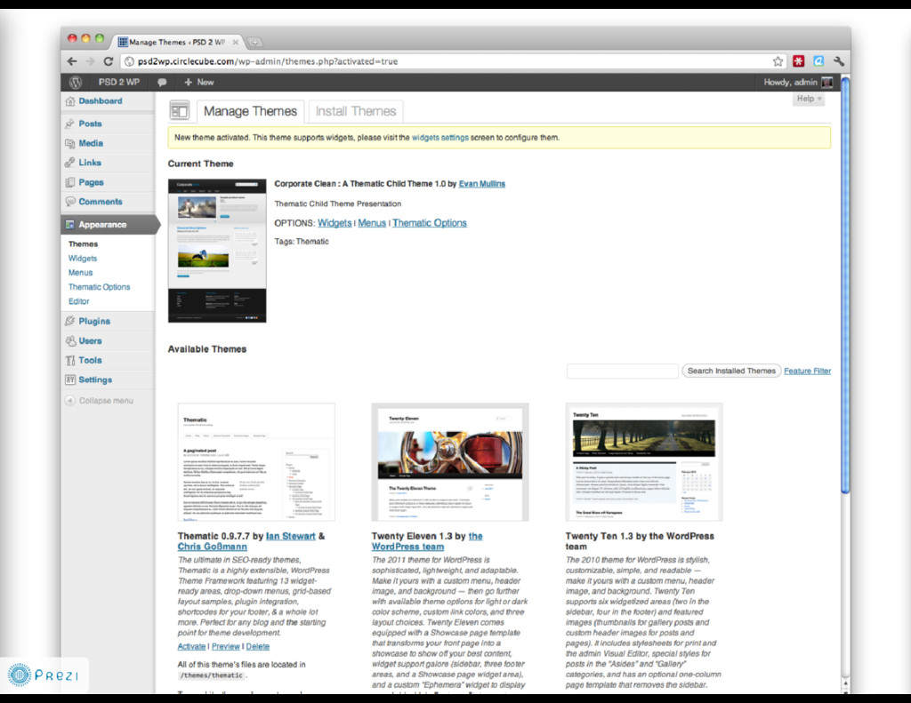Click the theme search input field
The height and width of the screenshot is (703, 911).
tap(622, 371)
